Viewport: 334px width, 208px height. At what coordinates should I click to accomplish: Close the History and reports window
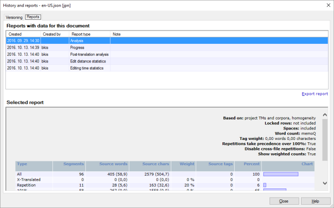283,201
